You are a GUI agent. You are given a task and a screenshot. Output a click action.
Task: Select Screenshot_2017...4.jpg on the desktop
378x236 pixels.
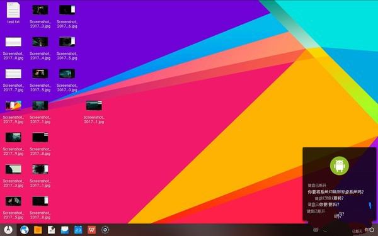point(40,48)
